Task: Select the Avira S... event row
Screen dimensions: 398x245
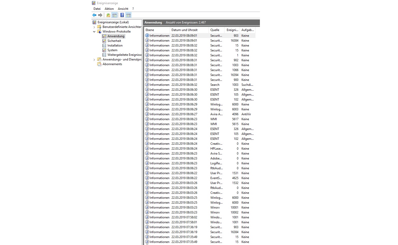Action: point(200,153)
